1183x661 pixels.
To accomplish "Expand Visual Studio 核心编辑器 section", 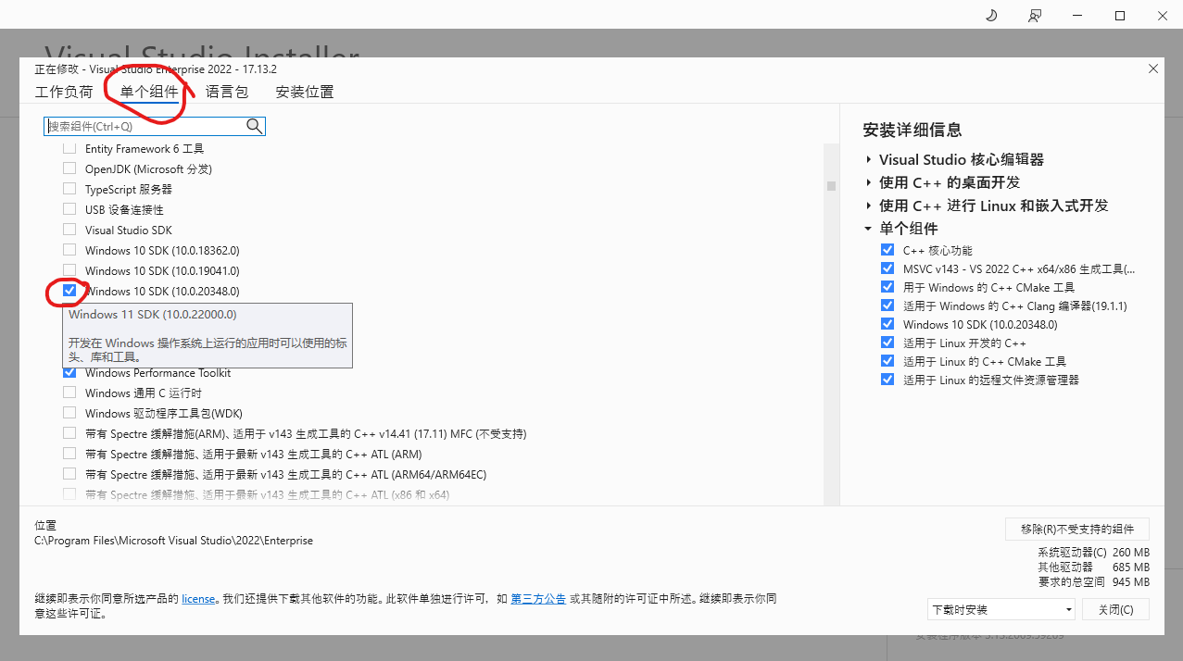I will (868, 159).
